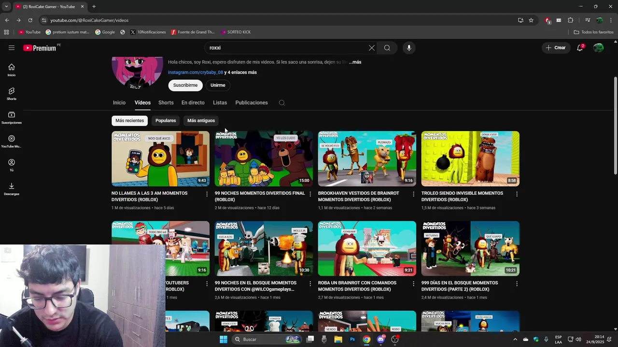This screenshot has width=618, height=347.
Task: Switch to the Listas tab
Action: tap(220, 103)
